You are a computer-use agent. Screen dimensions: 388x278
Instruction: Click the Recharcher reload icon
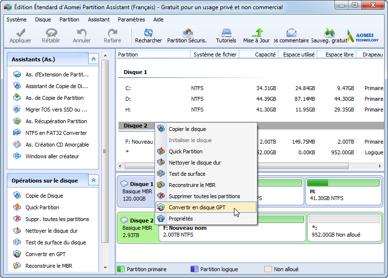coord(149,33)
